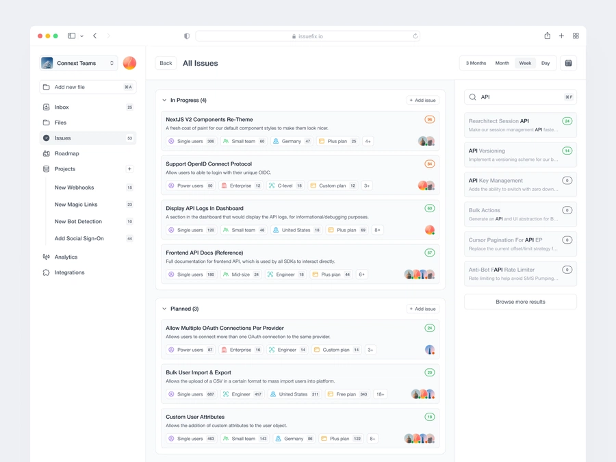Click the API search input field

517,97
